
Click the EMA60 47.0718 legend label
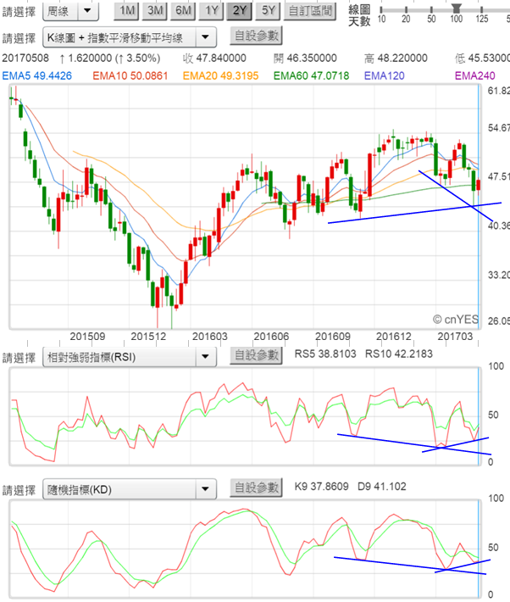(311, 75)
